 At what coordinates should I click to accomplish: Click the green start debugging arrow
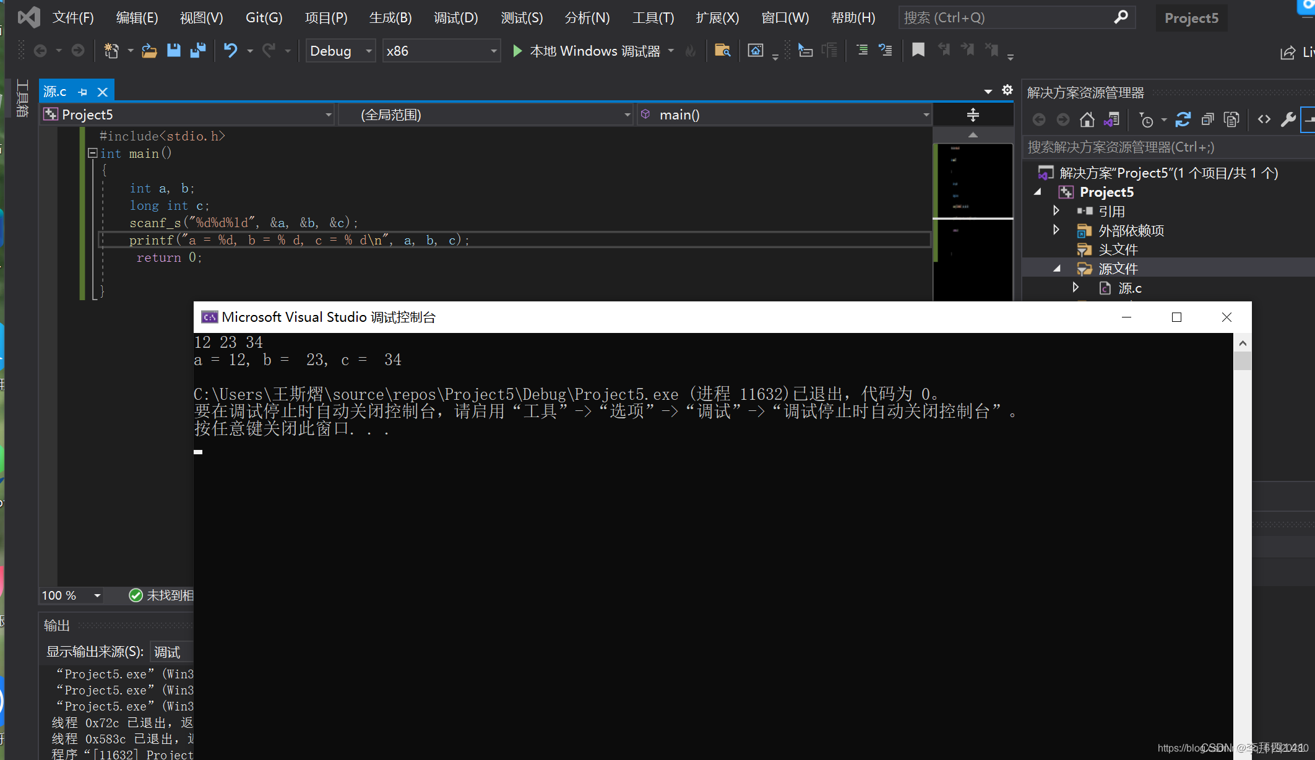517,51
